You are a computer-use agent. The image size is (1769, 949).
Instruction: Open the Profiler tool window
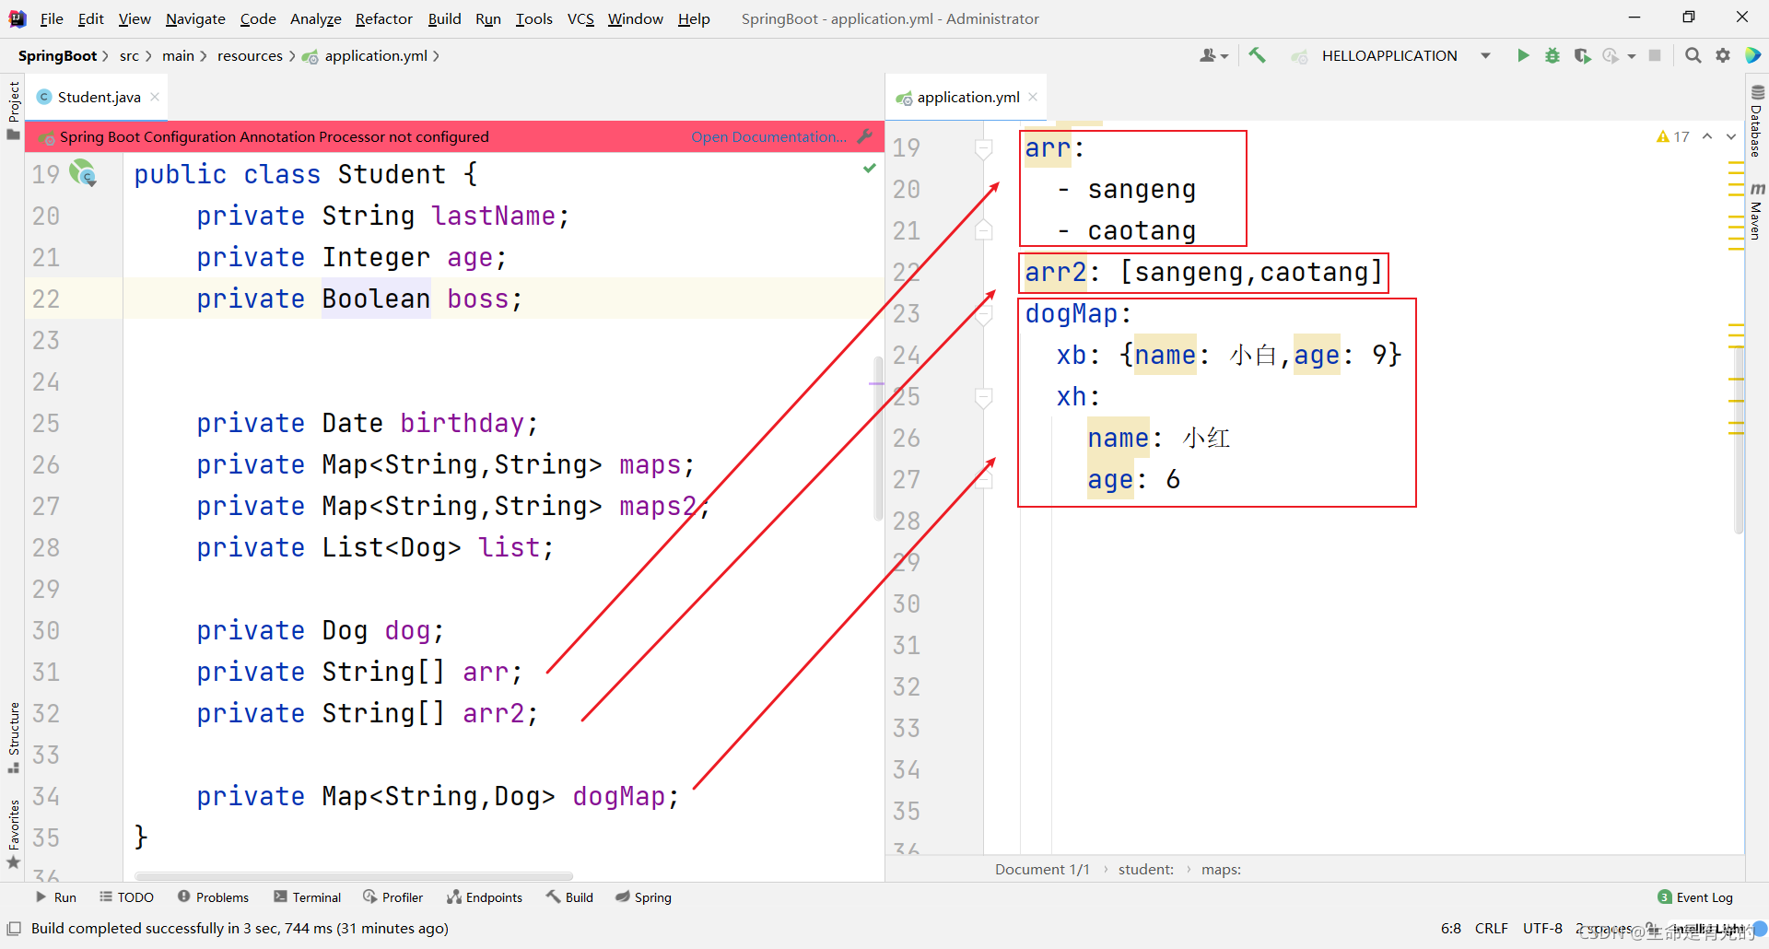pyautogui.click(x=393, y=897)
